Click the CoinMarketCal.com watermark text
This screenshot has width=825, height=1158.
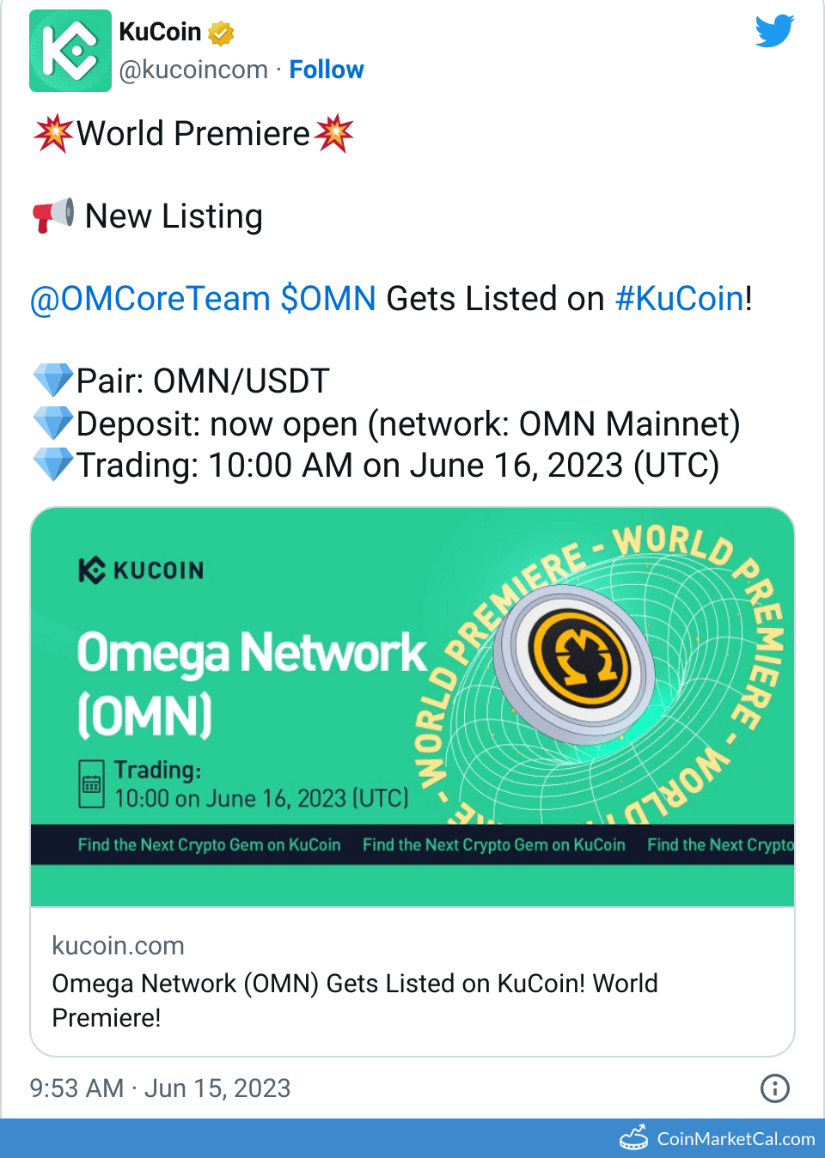(x=736, y=1139)
